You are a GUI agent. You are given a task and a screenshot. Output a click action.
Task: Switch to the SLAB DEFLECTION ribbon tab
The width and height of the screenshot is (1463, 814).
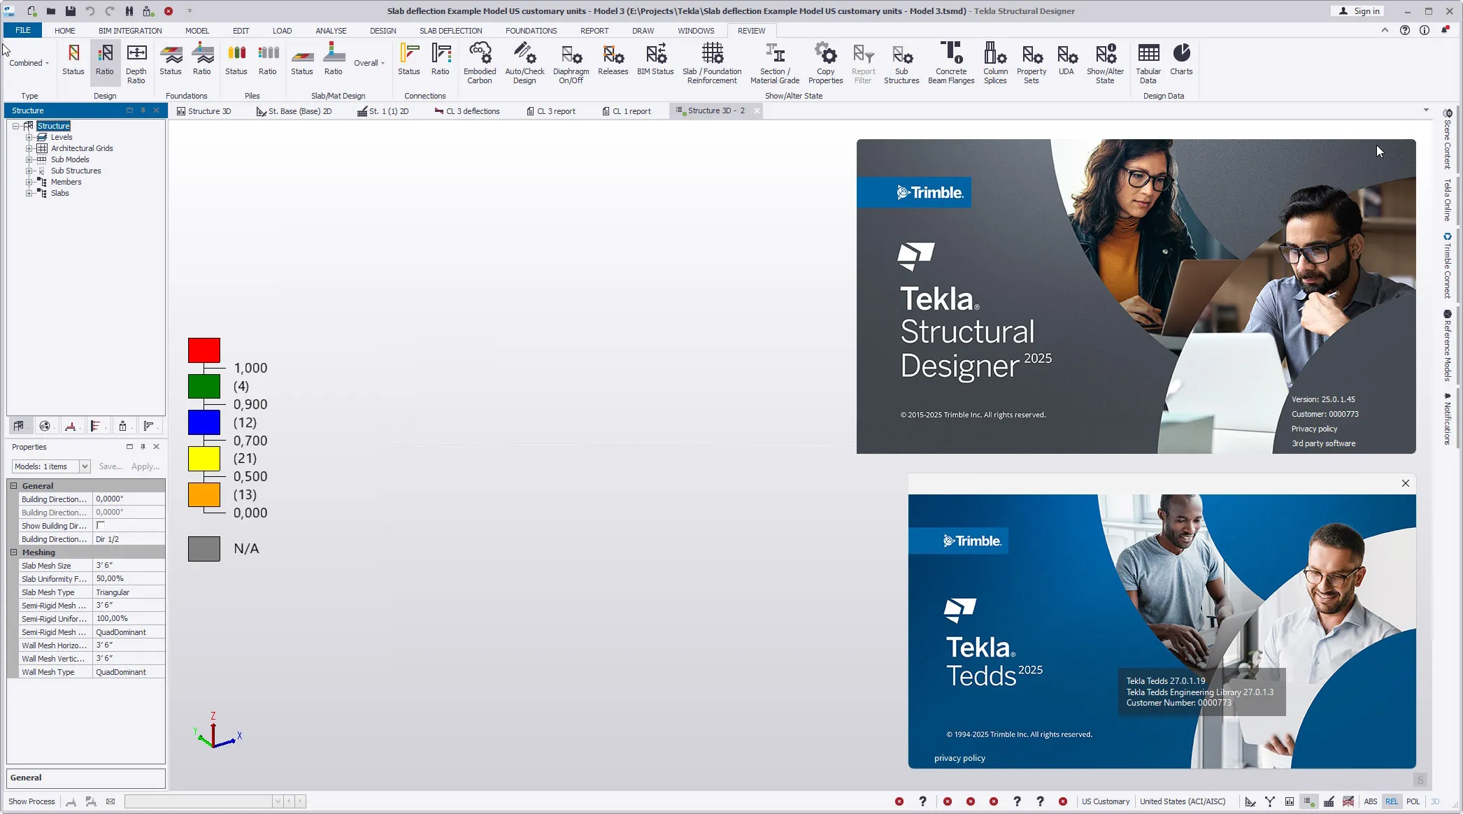click(450, 31)
